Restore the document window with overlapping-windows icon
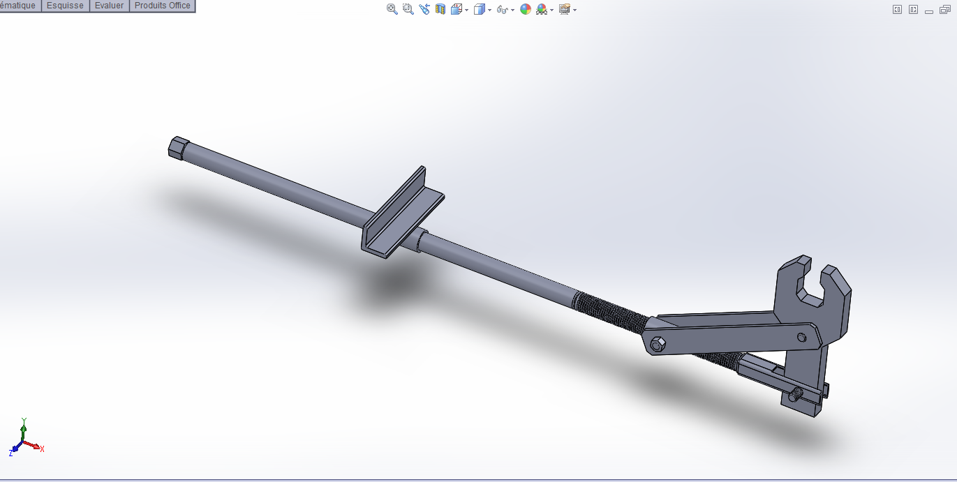 (x=945, y=9)
